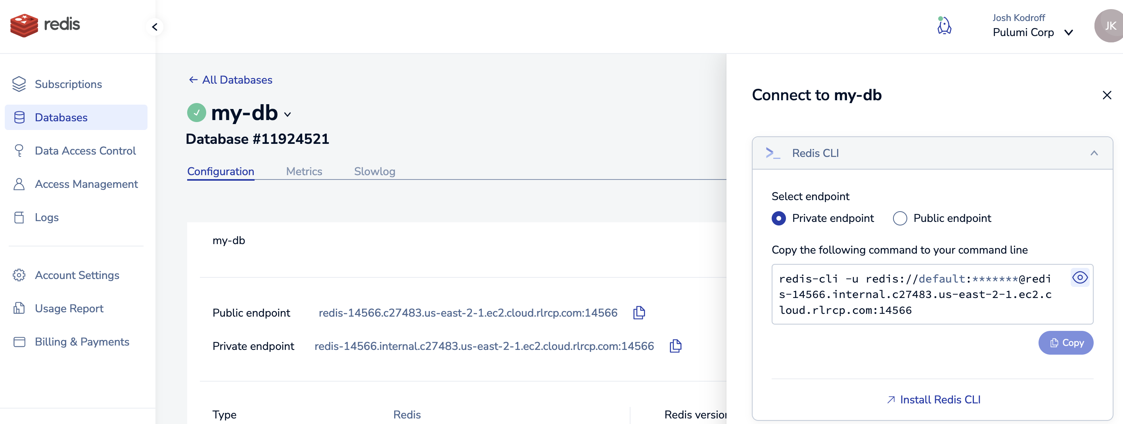Click Josh Kodroff user name
This screenshot has width=1123, height=424.
click(x=1018, y=18)
